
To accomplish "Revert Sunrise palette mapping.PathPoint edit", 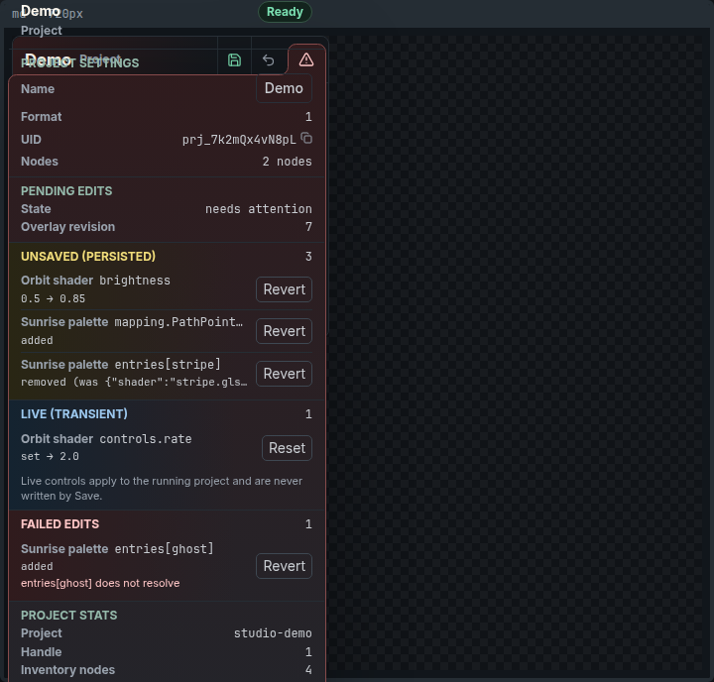I will tap(285, 331).
